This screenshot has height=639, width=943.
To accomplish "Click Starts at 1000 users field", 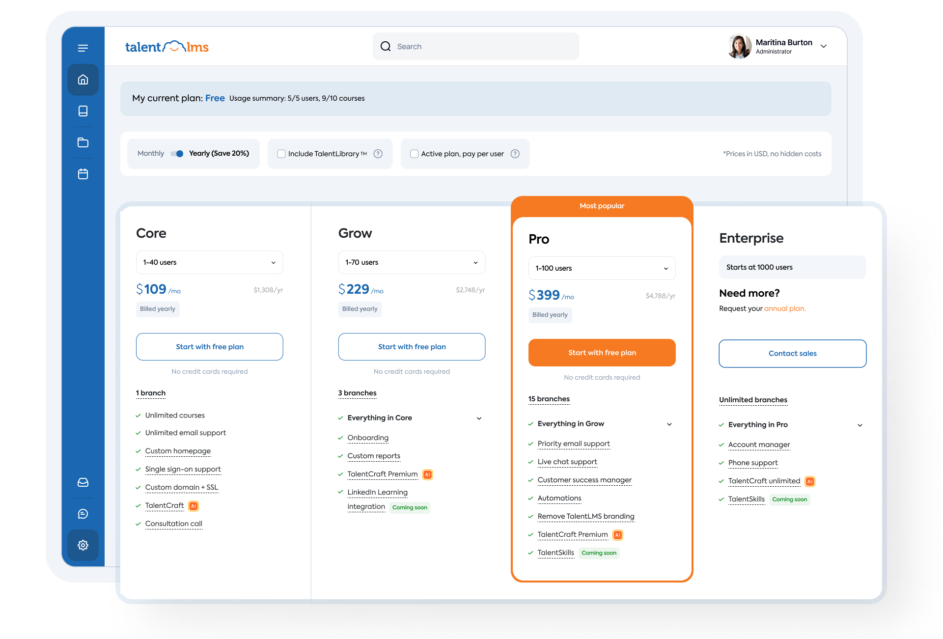I will [793, 267].
